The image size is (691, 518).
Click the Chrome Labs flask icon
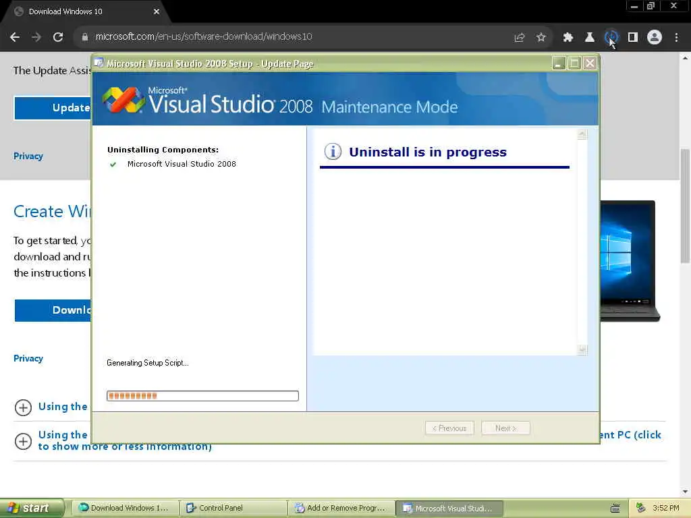[x=590, y=38]
